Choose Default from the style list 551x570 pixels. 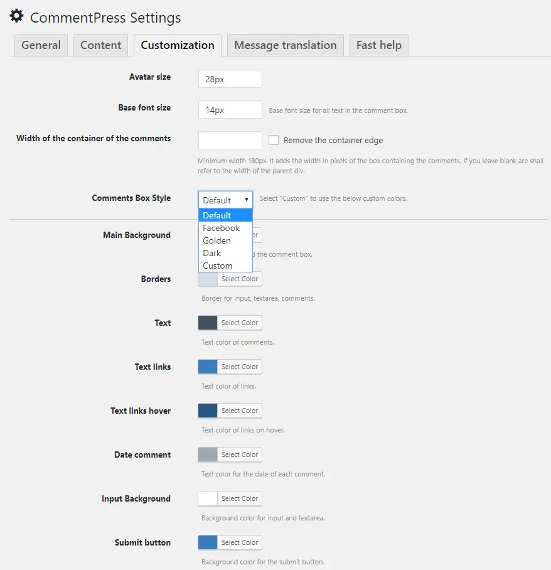(x=225, y=215)
